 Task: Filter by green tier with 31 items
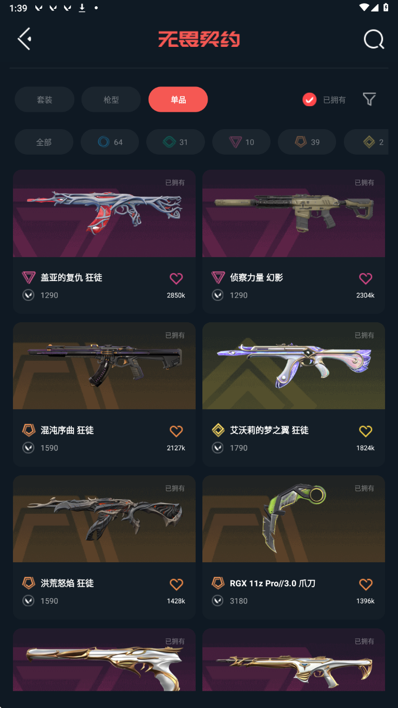click(175, 142)
